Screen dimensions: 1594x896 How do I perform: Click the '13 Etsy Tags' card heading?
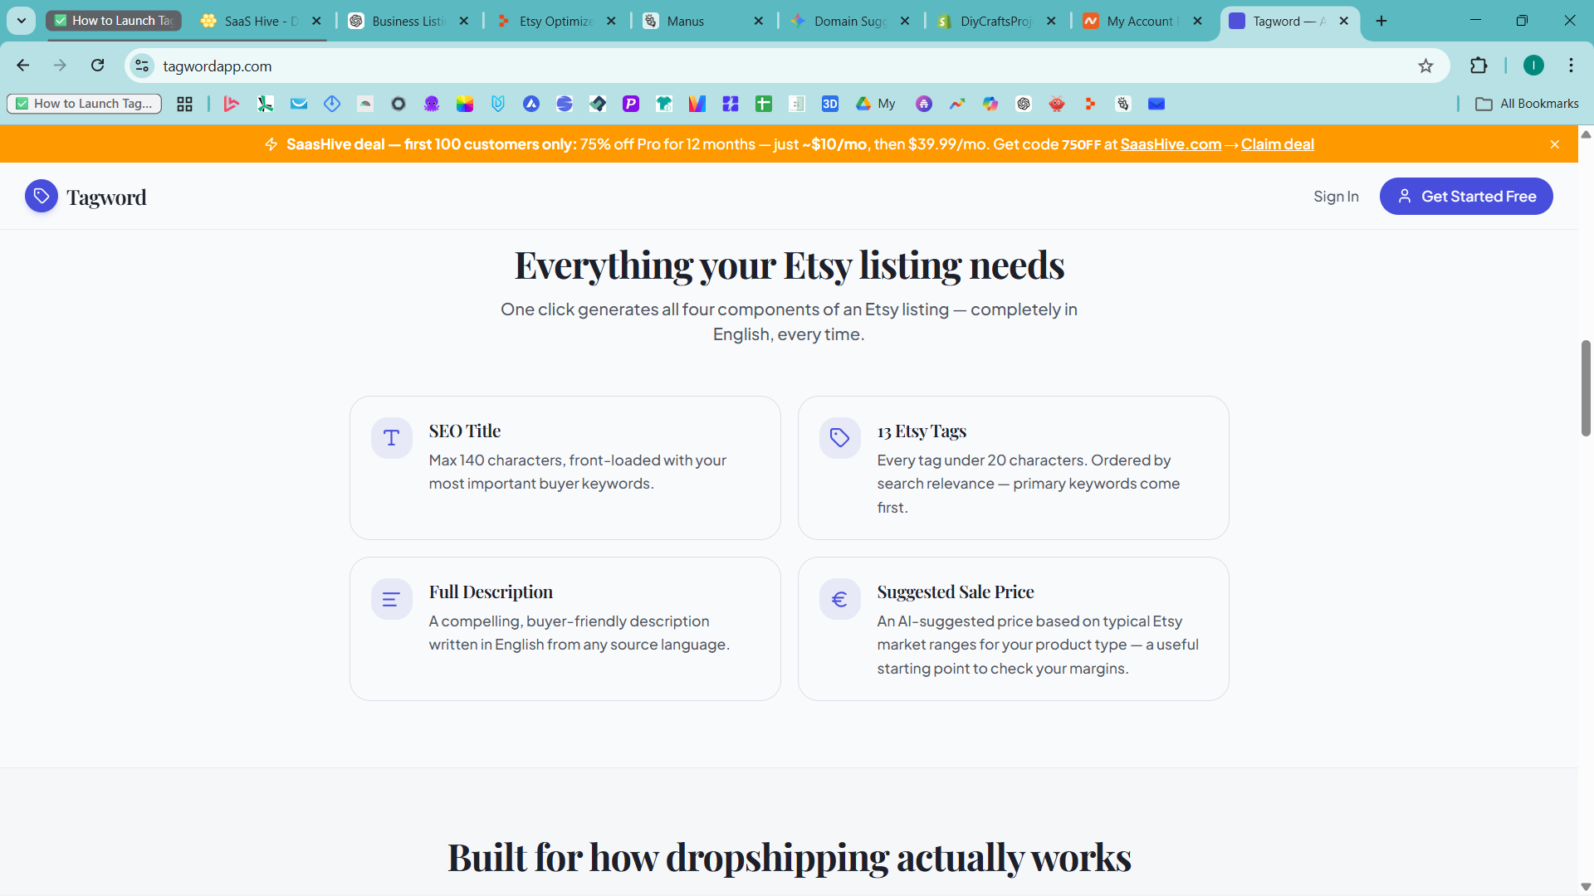922,431
